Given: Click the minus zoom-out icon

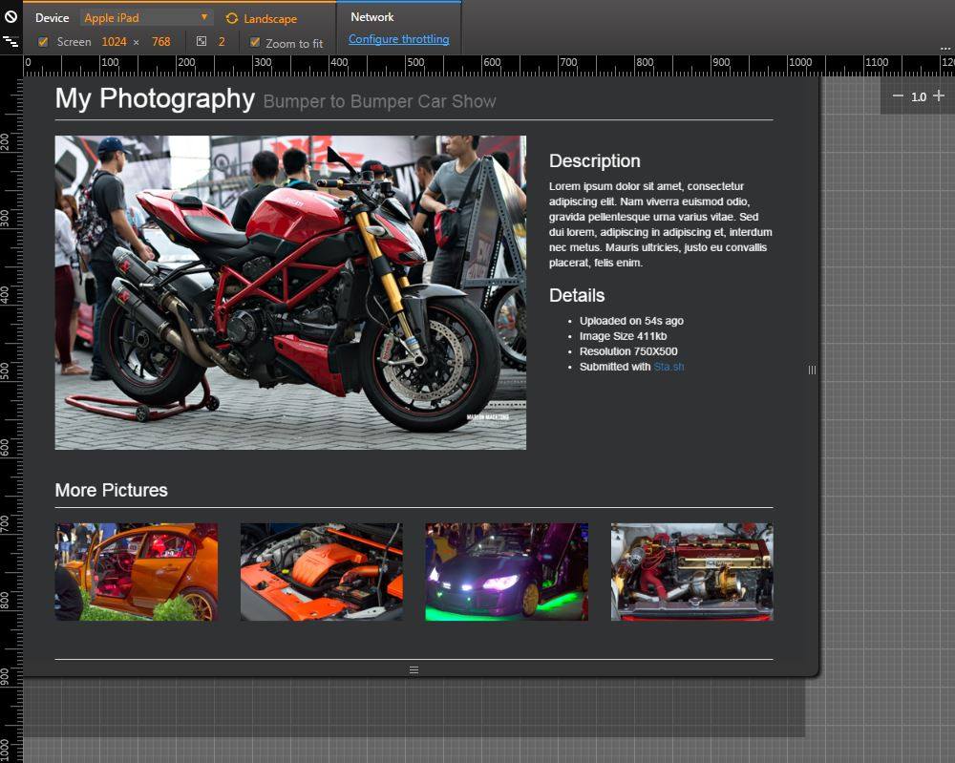Looking at the screenshot, I should [x=898, y=96].
